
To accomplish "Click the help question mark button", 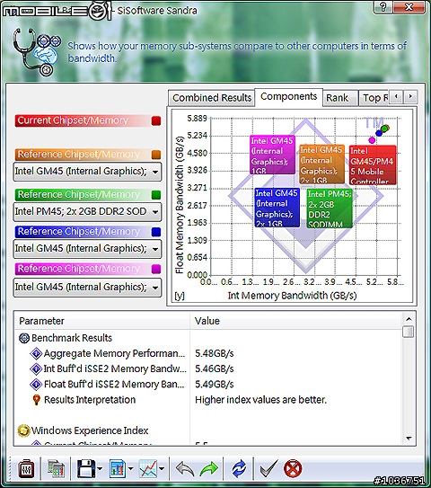I will pos(383,7).
